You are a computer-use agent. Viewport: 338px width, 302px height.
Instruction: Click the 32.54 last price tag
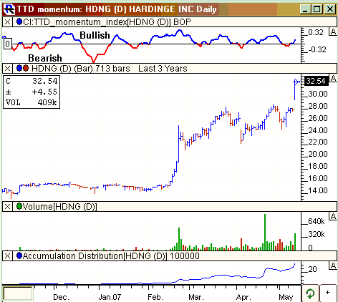tap(316, 81)
